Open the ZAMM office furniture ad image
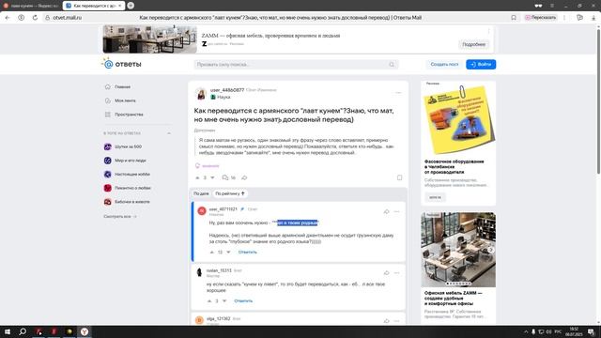601x338 pixels. tap(458, 250)
